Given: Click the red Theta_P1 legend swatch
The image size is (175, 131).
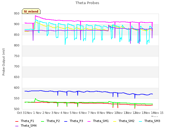Looking at the screenshot, I should pos(17,121).
